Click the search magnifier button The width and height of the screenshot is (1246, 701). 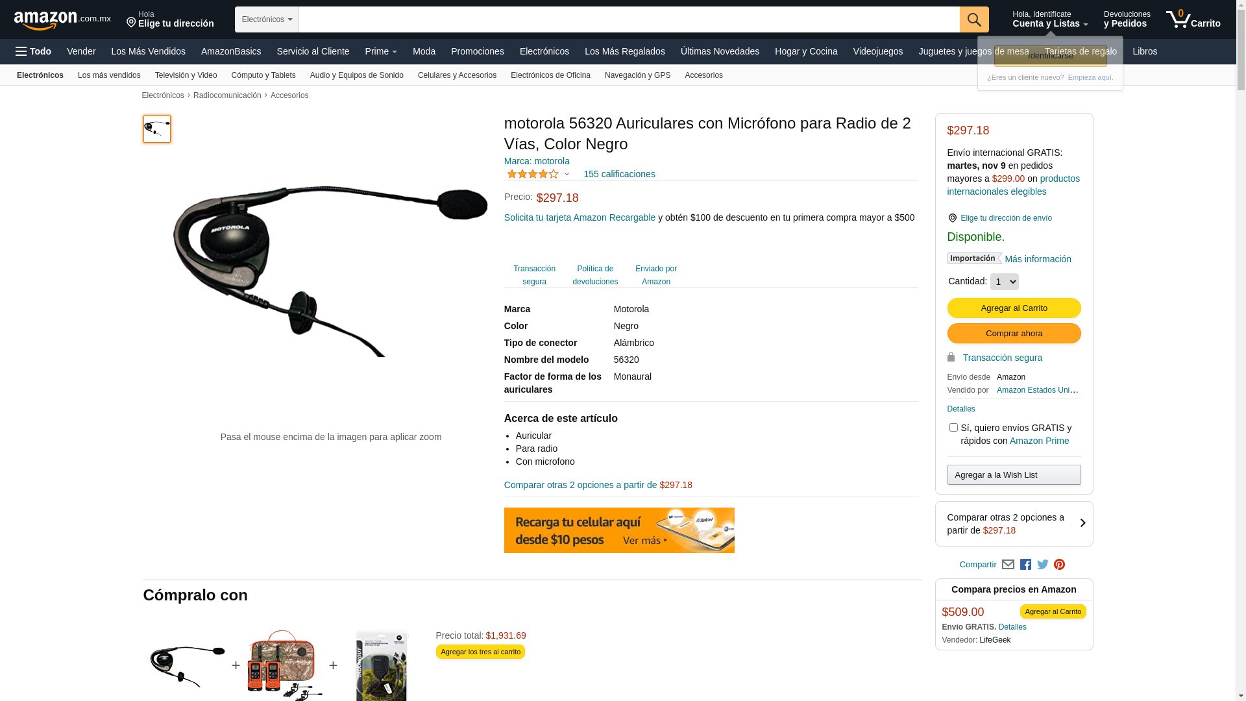974,19
